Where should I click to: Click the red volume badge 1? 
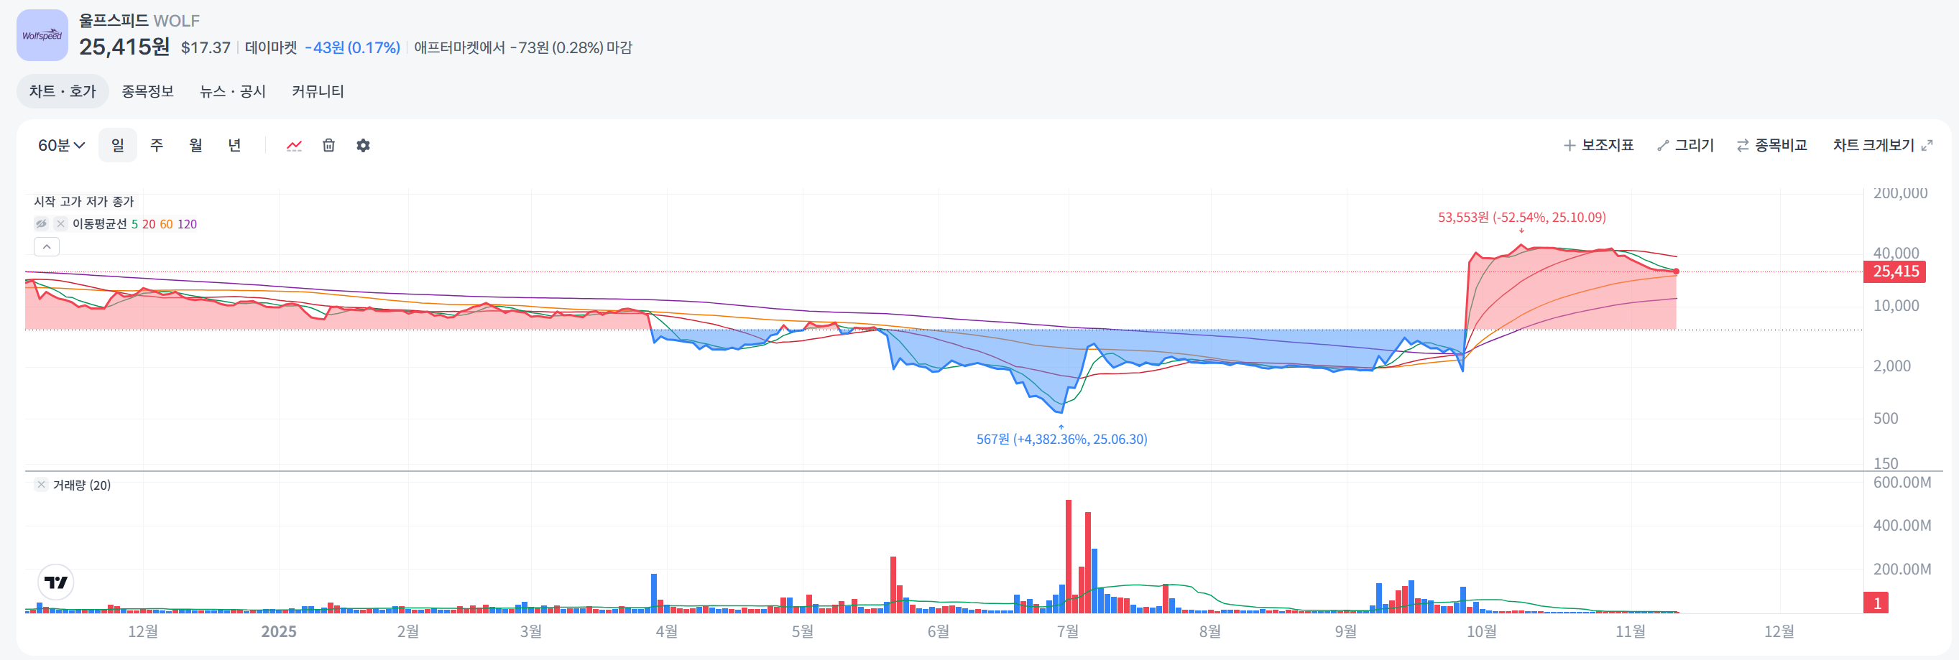click(x=1876, y=603)
